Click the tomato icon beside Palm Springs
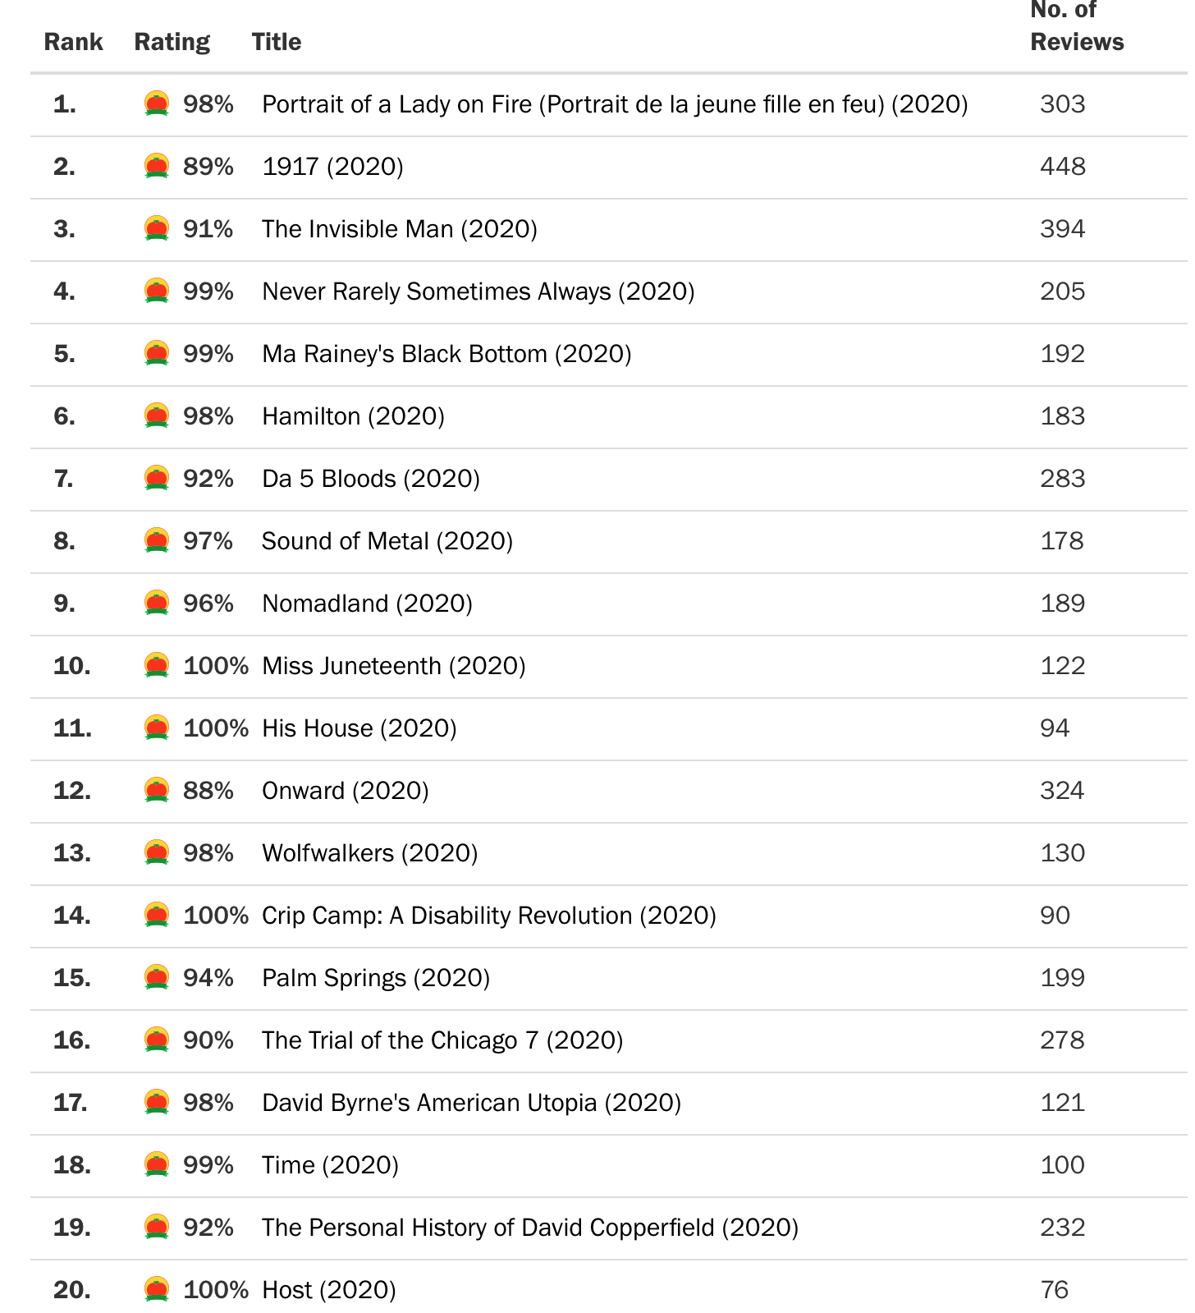The height and width of the screenshot is (1313, 1195). [x=157, y=978]
